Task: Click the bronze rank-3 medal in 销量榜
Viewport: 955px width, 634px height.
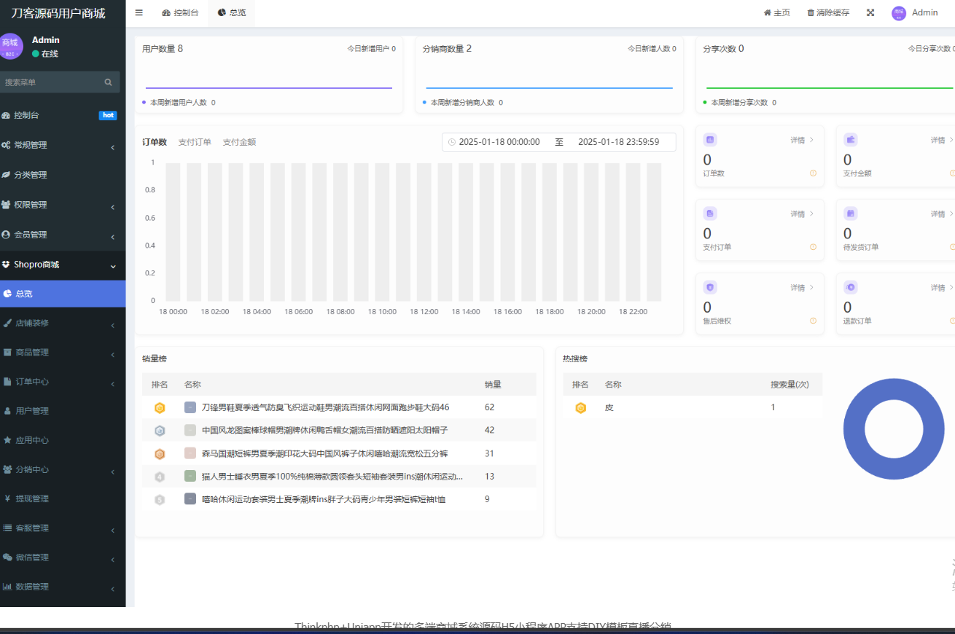Action: pyautogui.click(x=160, y=454)
